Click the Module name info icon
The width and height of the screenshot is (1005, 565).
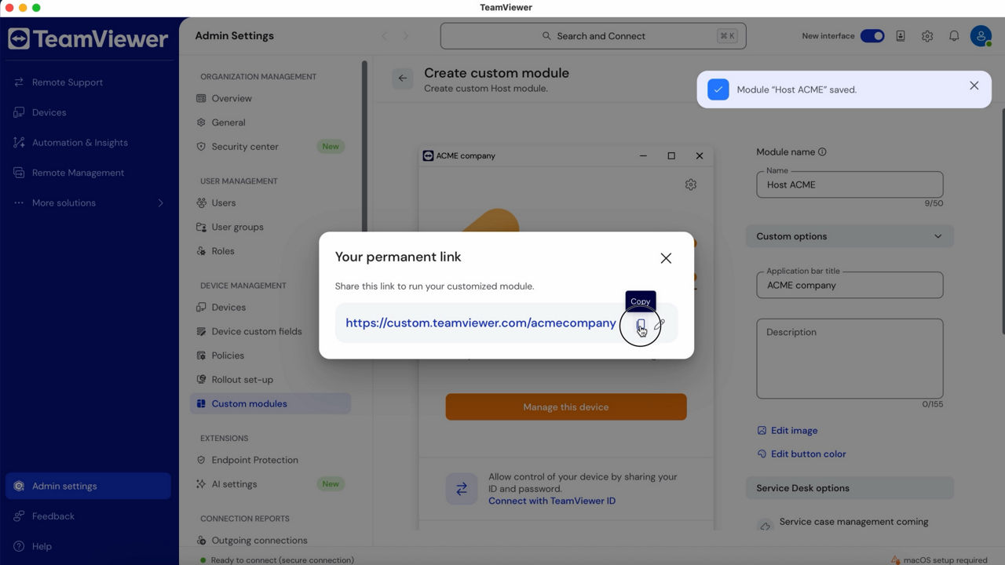(822, 152)
